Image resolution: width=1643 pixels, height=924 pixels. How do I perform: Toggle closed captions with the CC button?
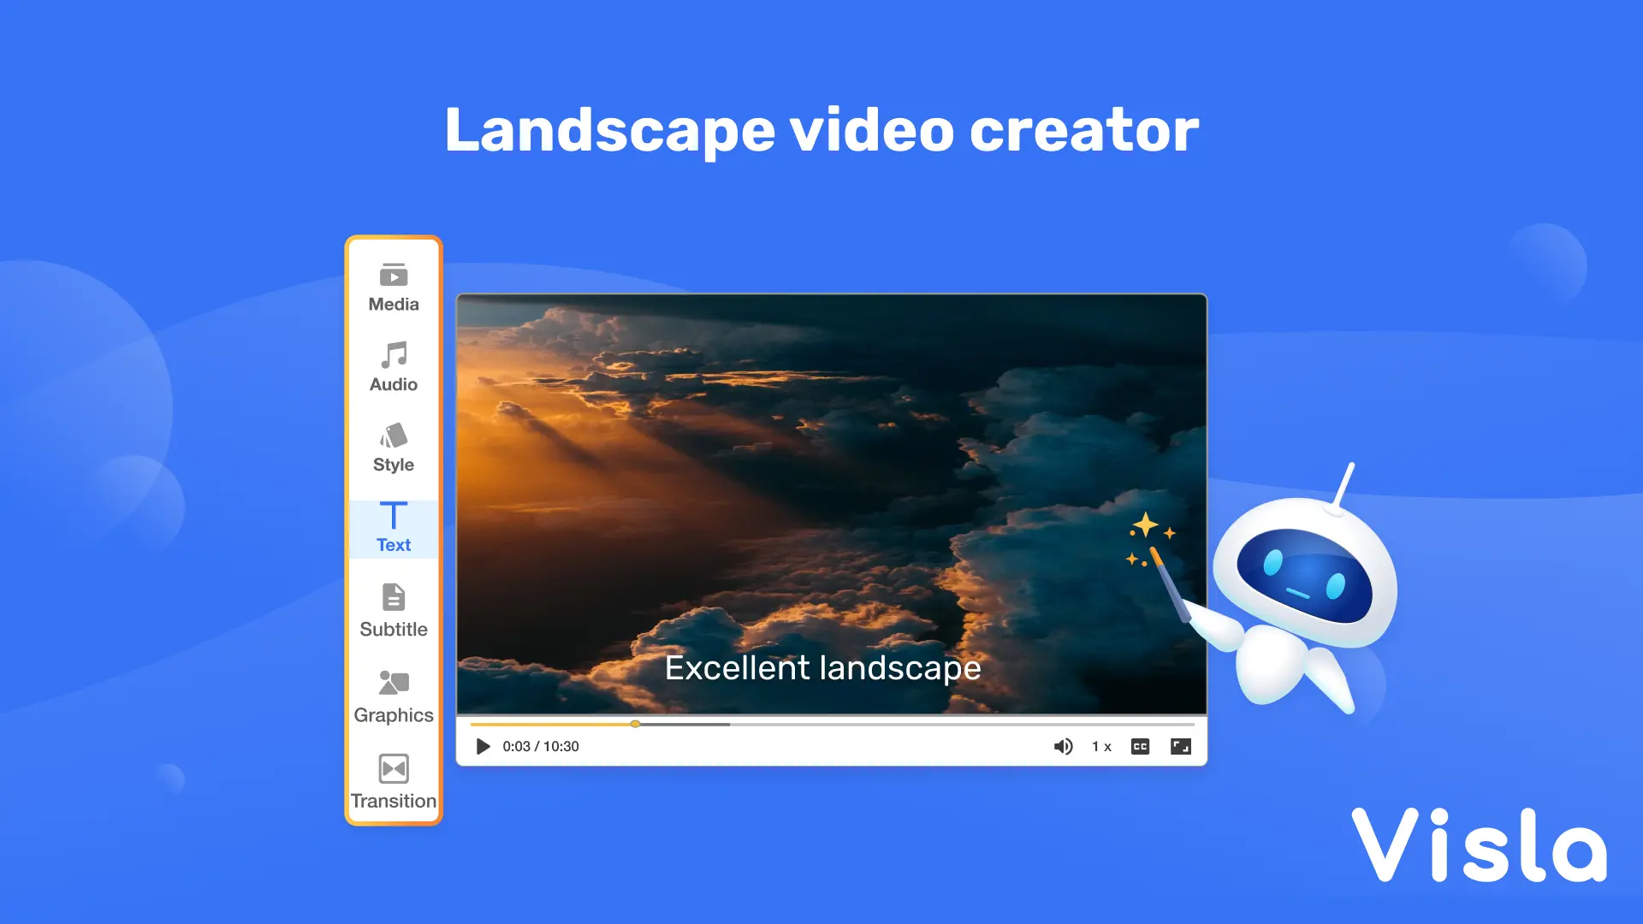point(1140,746)
